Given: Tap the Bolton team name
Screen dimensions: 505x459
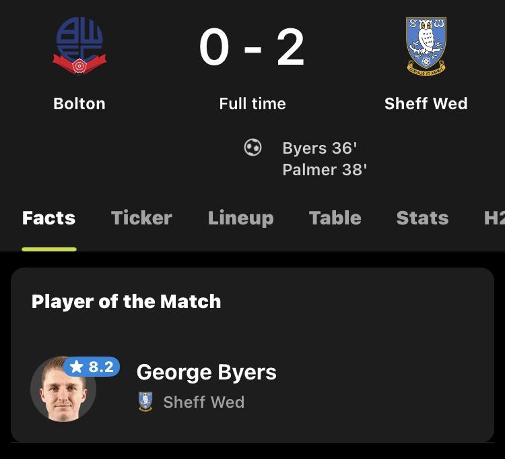Looking at the screenshot, I should [79, 104].
